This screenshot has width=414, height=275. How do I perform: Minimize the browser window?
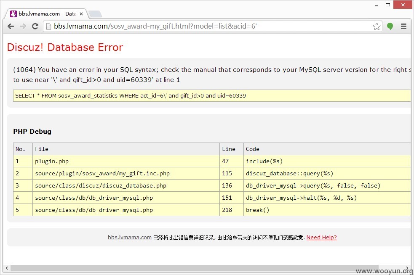click(377, 5)
